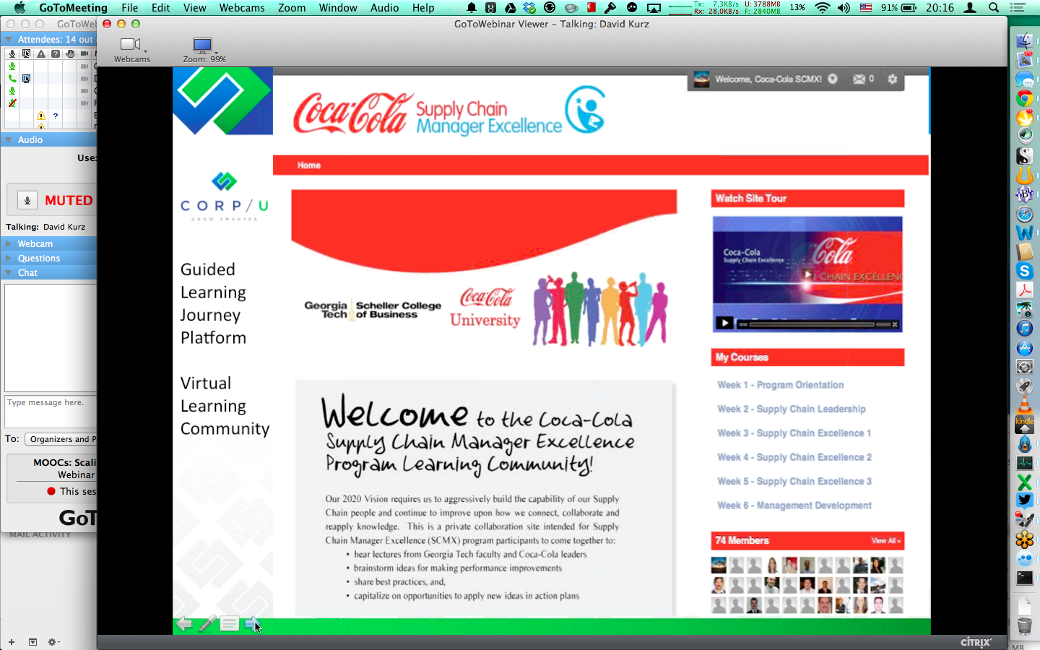Open Skype from the Dock

1024,271
